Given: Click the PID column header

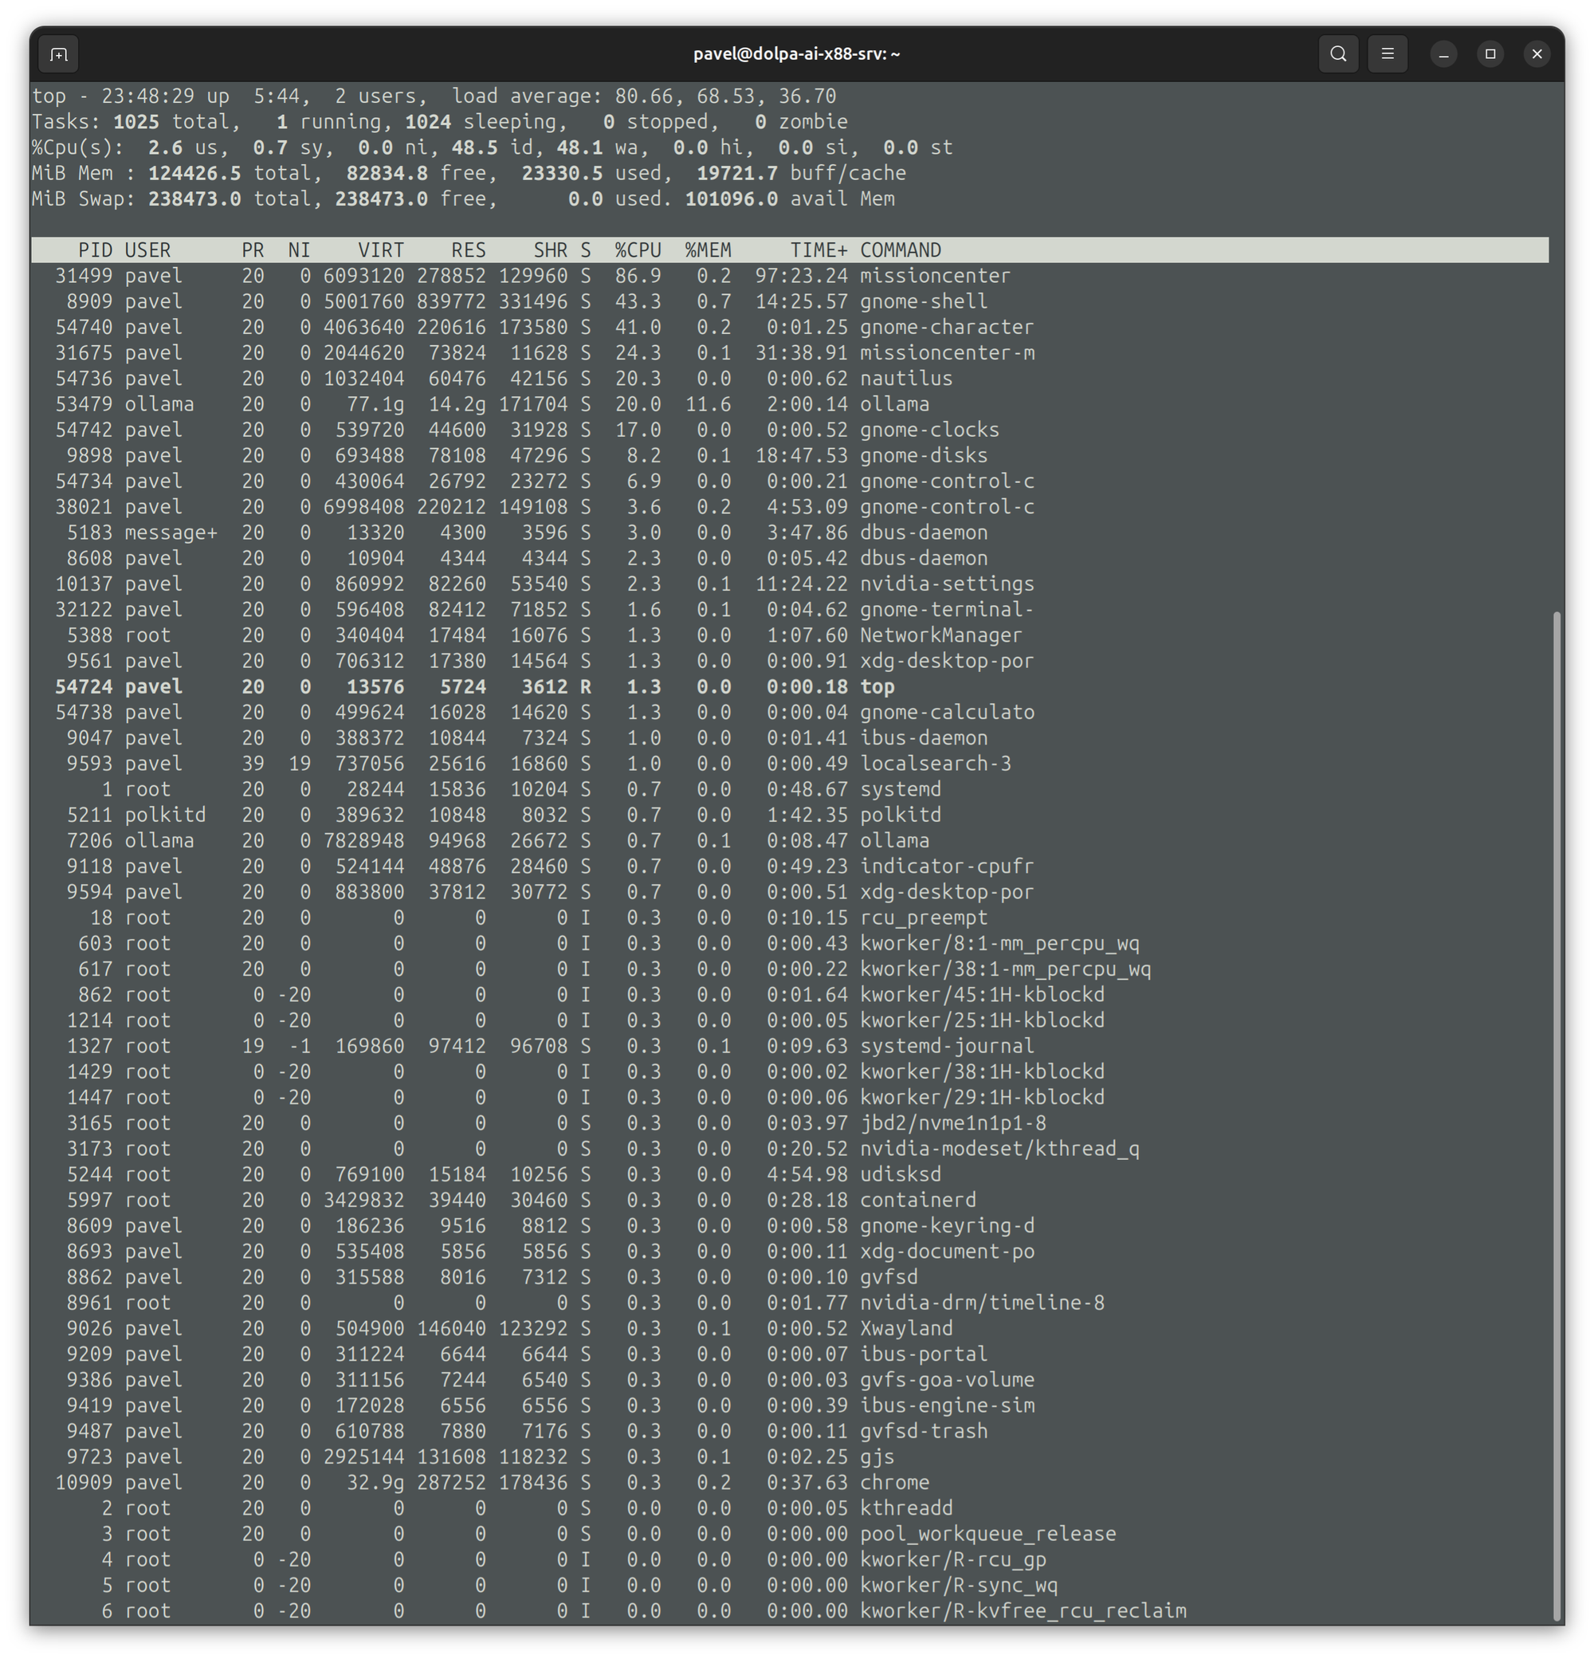Looking at the screenshot, I should point(95,250).
